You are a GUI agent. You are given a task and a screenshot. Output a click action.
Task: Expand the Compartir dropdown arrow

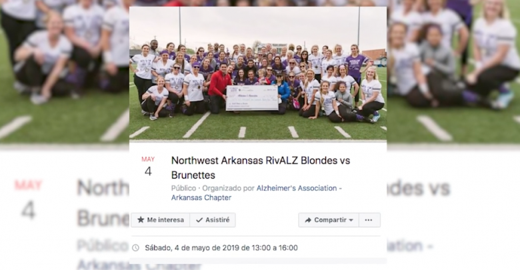click(351, 220)
